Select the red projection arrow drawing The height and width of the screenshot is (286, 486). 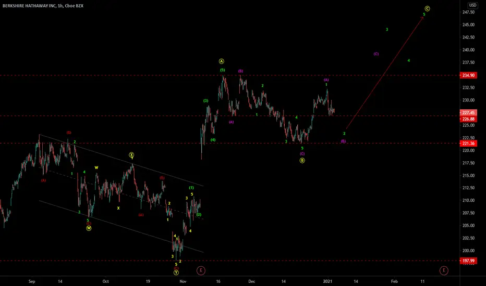[385, 73]
